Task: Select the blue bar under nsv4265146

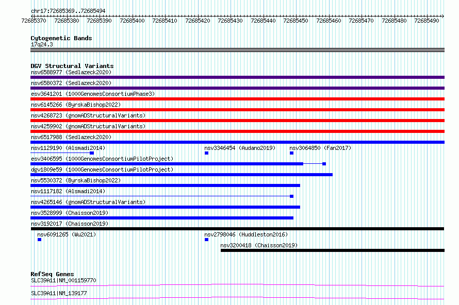Action: click(166, 207)
